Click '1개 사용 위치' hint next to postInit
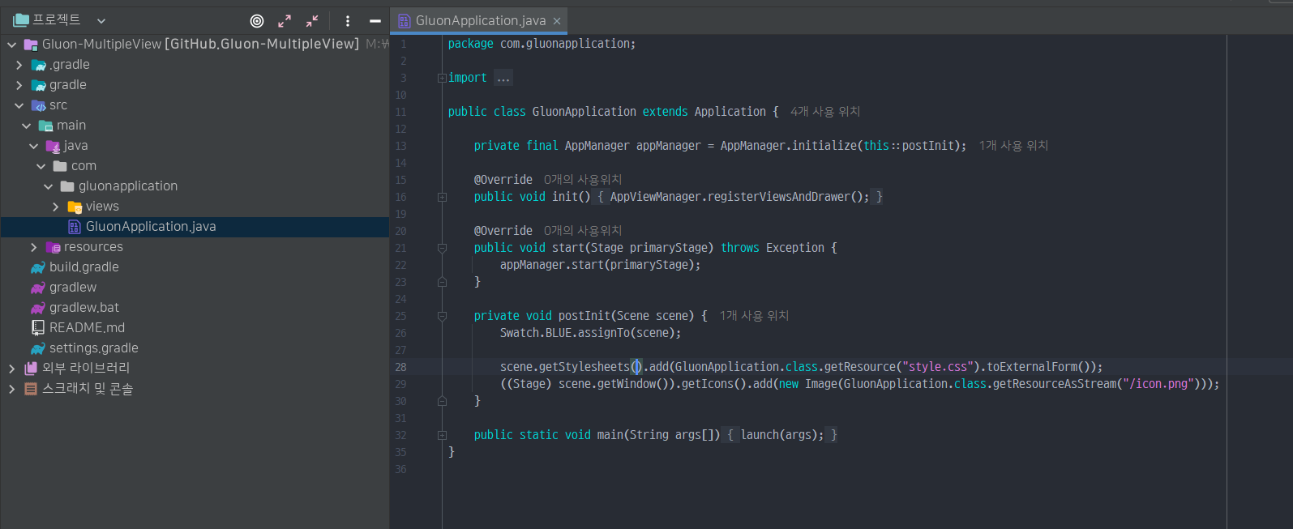1293x529 pixels. click(x=754, y=316)
